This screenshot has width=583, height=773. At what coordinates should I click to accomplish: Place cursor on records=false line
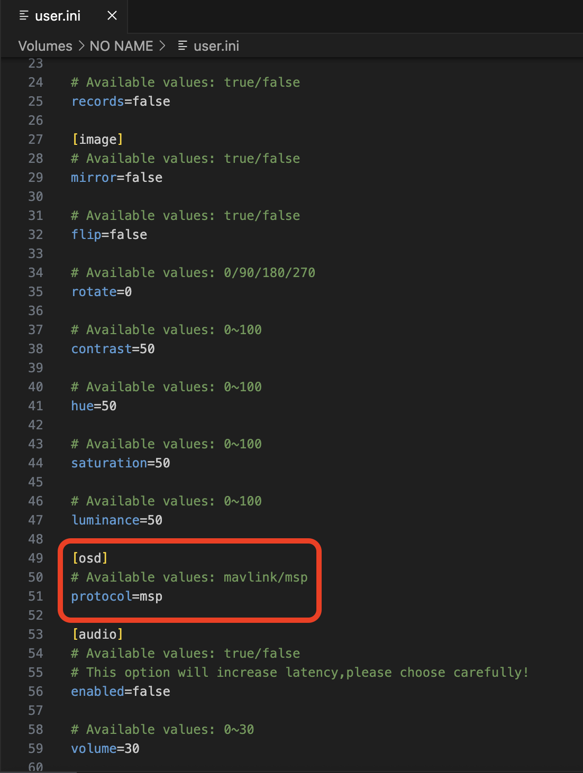(x=121, y=102)
